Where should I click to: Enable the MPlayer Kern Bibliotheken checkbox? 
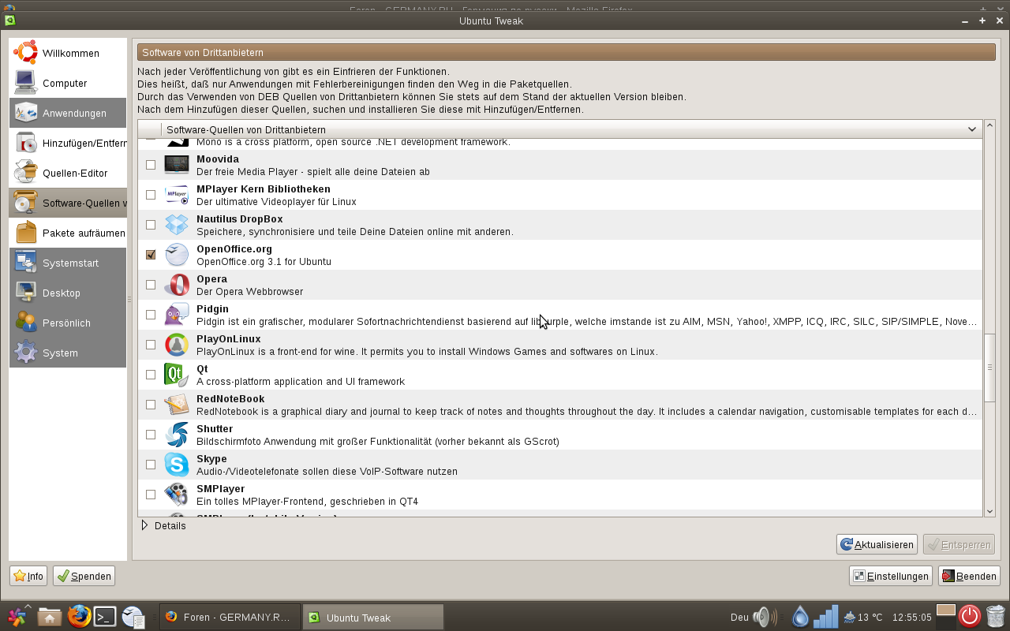(x=151, y=195)
